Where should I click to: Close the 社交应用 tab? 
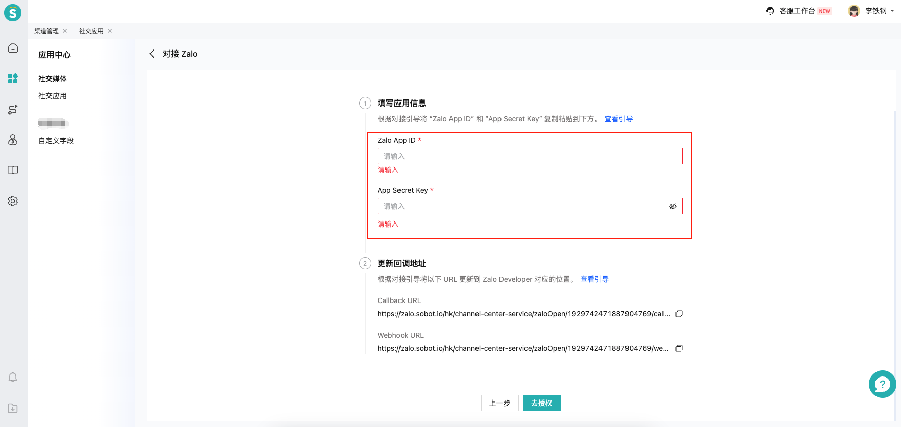pos(110,31)
